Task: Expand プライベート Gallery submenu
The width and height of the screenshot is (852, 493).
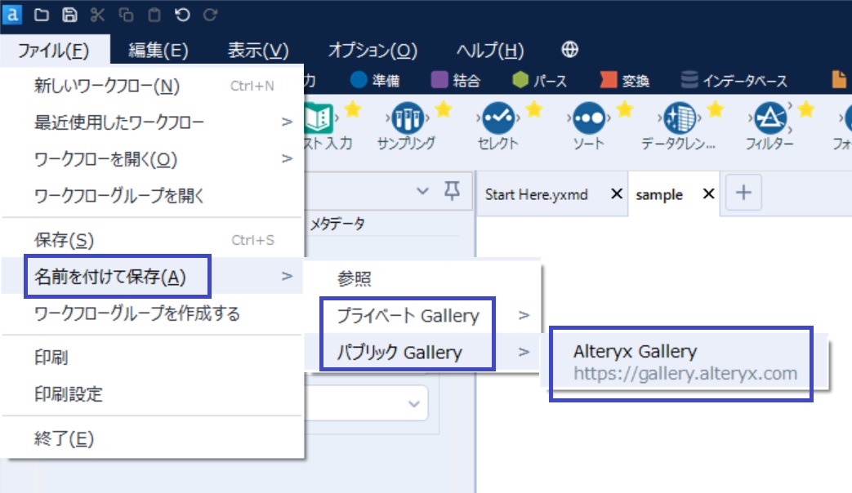Action: [x=524, y=315]
